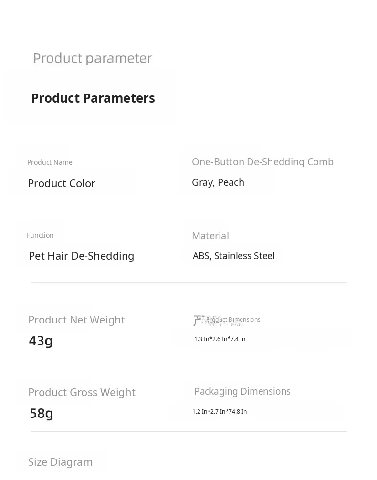Image resolution: width=377 pixels, height=480 pixels.
Task: Select the "ABS, Stainless Steel" value
Action: pyautogui.click(x=234, y=256)
